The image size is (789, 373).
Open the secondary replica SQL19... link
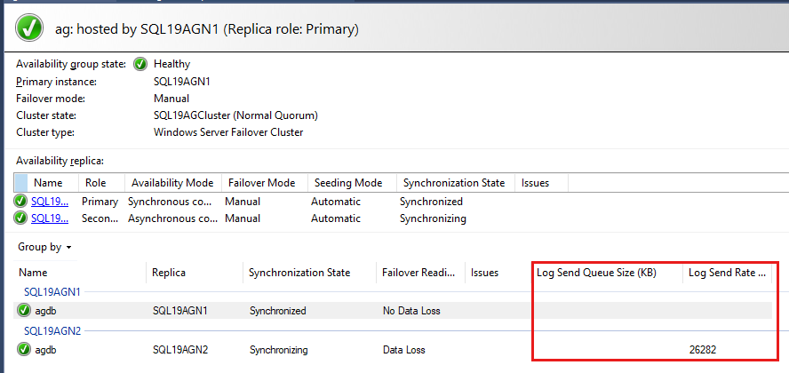[50, 218]
